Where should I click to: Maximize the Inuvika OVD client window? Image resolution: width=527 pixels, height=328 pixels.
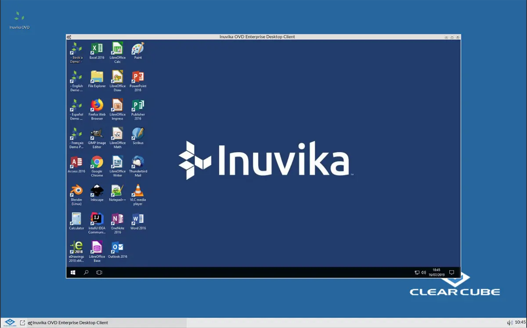452,37
